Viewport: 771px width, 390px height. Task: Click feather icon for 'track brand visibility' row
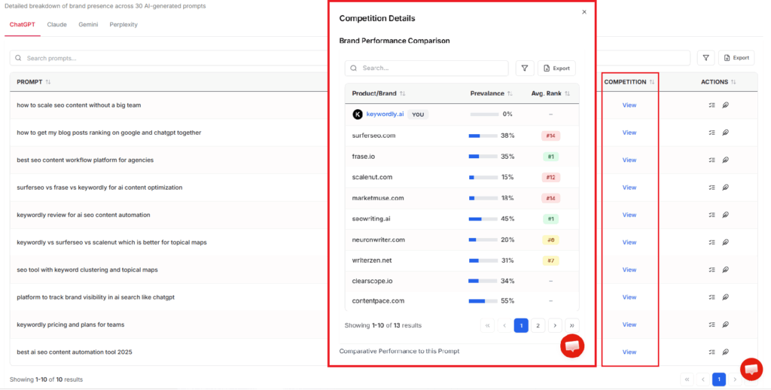[725, 297]
